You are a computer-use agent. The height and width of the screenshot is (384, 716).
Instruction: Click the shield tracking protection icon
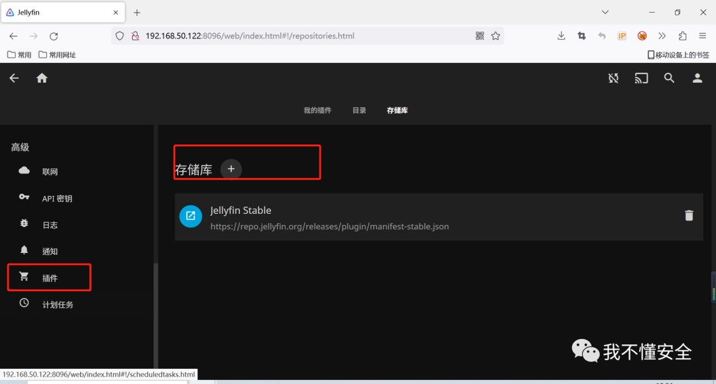tap(119, 36)
